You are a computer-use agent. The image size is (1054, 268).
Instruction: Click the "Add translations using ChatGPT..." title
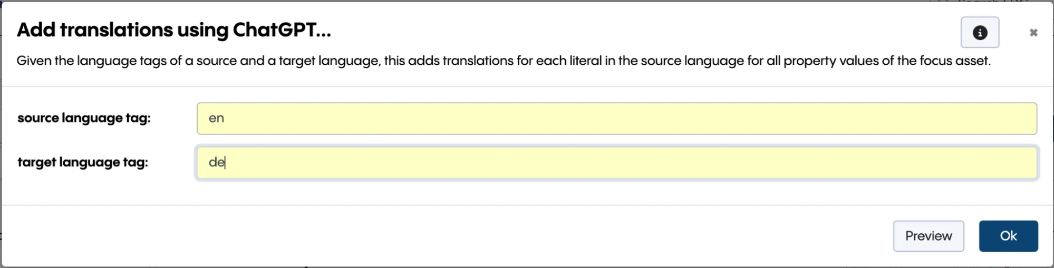pos(174,30)
